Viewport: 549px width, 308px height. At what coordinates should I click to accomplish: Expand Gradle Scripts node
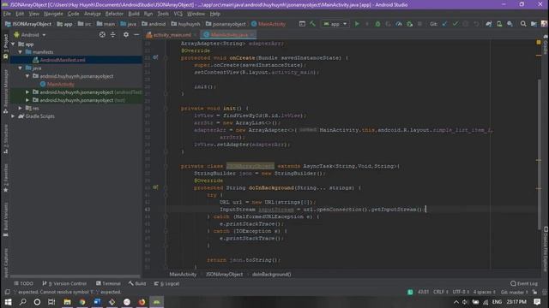click(14, 116)
